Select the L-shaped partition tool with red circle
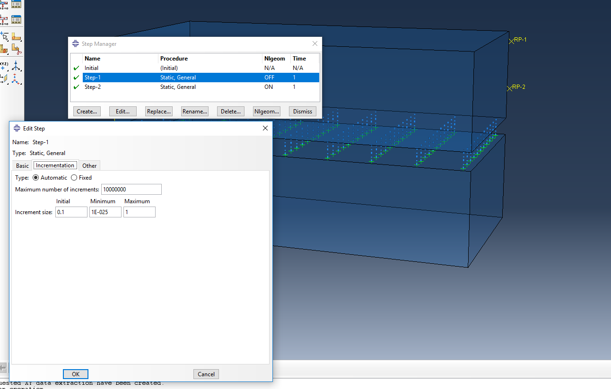Viewport: 611px width, 389px height. tap(17, 36)
